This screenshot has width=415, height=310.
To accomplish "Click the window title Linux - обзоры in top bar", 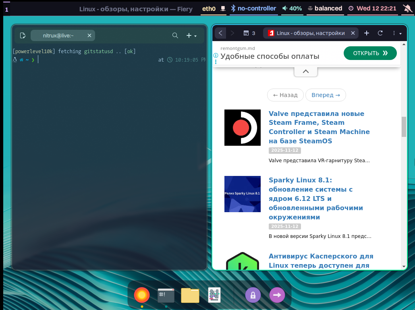I will 136,9.
